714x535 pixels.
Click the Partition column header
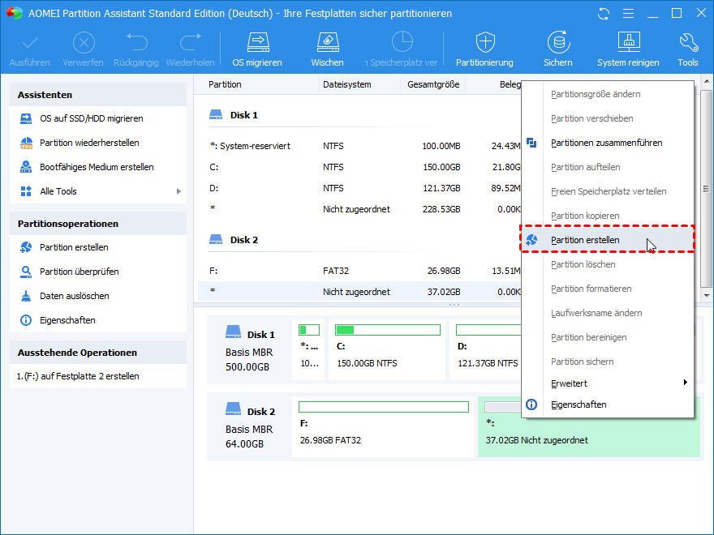[x=225, y=84]
